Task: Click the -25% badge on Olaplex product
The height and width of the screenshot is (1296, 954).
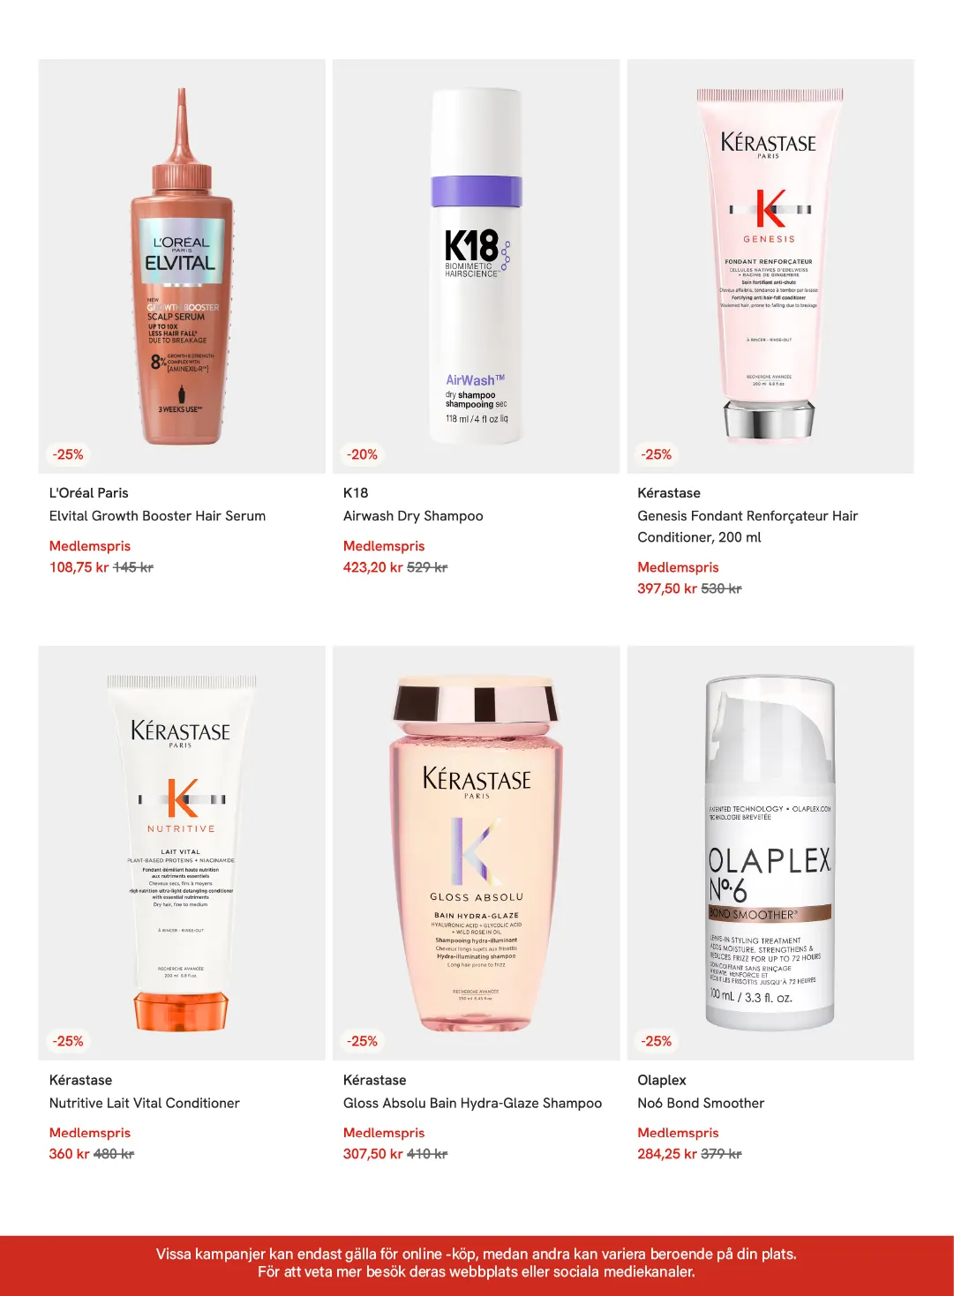Action: [657, 1041]
